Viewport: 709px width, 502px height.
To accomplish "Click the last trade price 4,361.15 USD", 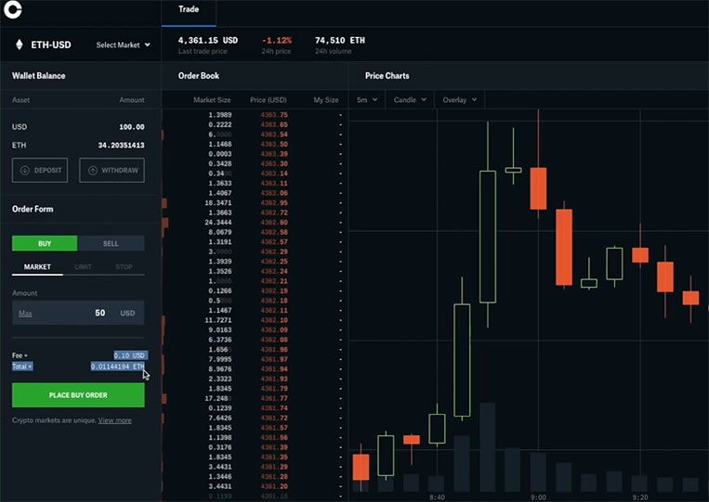I will pyautogui.click(x=208, y=40).
